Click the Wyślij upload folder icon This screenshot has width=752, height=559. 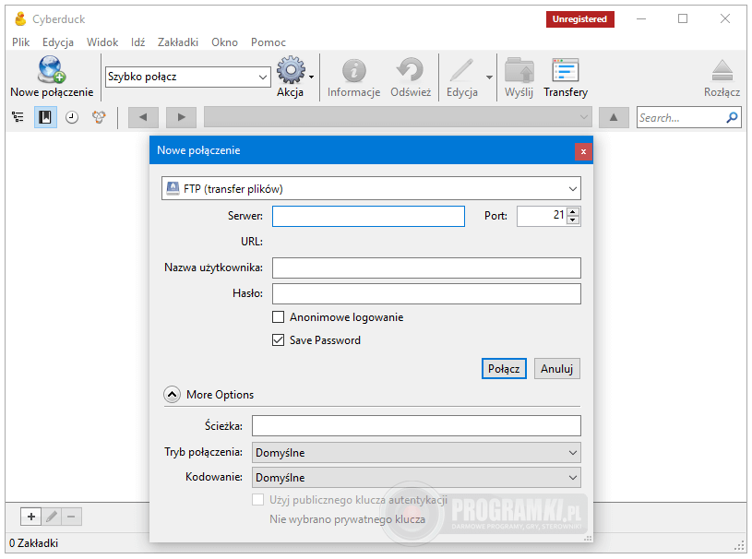[x=519, y=70]
